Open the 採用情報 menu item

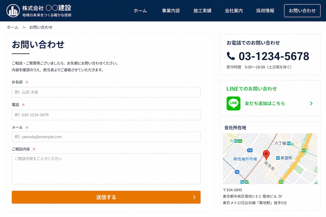265,11
